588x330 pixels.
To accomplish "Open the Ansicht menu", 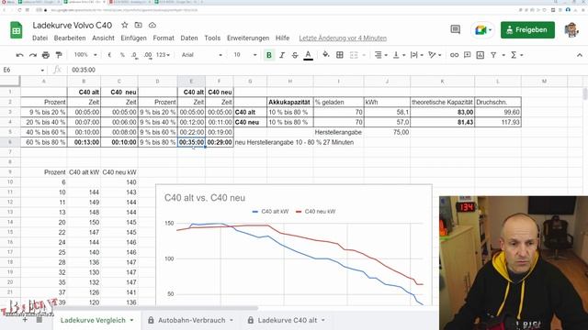I will coord(103,38).
